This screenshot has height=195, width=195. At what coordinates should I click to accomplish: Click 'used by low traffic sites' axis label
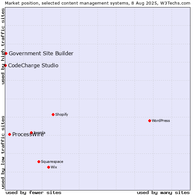pos(3,152)
